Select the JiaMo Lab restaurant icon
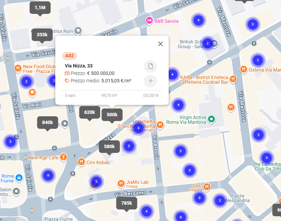281x221 pixels. coord(121,184)
